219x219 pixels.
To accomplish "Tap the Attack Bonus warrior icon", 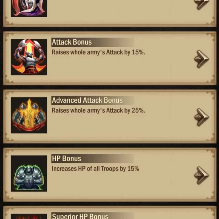I will coord(29,57).
